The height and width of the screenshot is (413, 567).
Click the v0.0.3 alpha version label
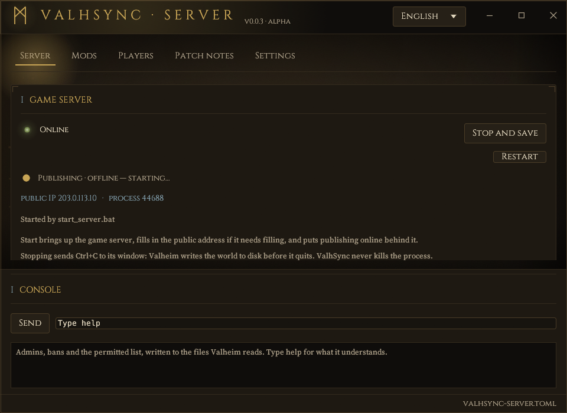point(267,21)
